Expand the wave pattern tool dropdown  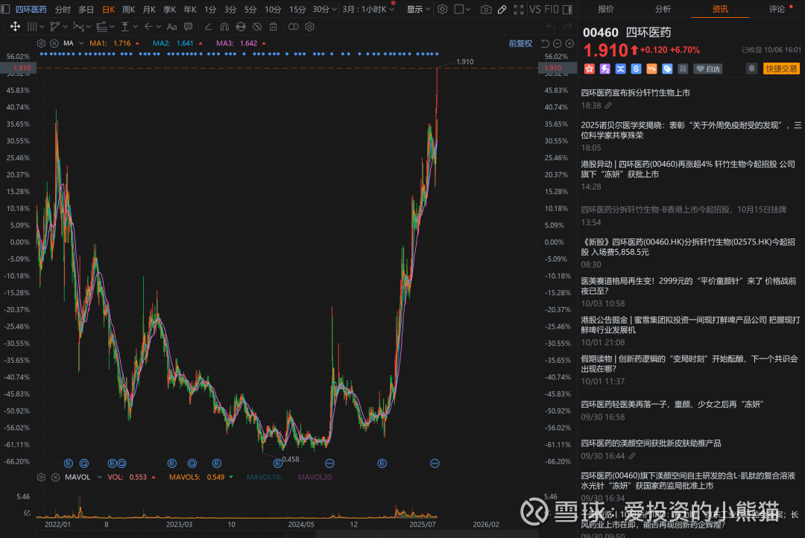click(x=88, y=27)
